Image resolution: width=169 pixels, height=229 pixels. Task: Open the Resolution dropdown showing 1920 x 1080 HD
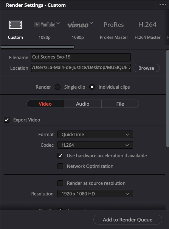95,194
